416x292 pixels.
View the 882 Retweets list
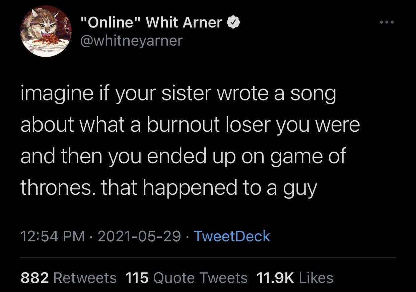(69, 278)
